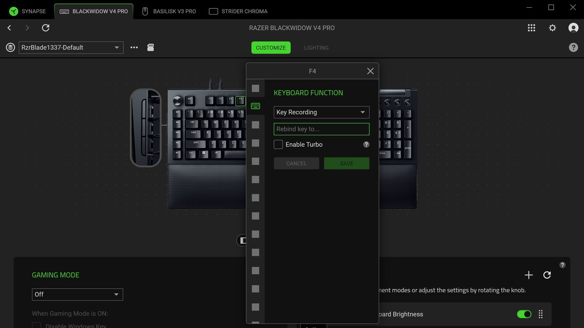Select the BASILISK V3 PRO device tab

coord(168,10)
